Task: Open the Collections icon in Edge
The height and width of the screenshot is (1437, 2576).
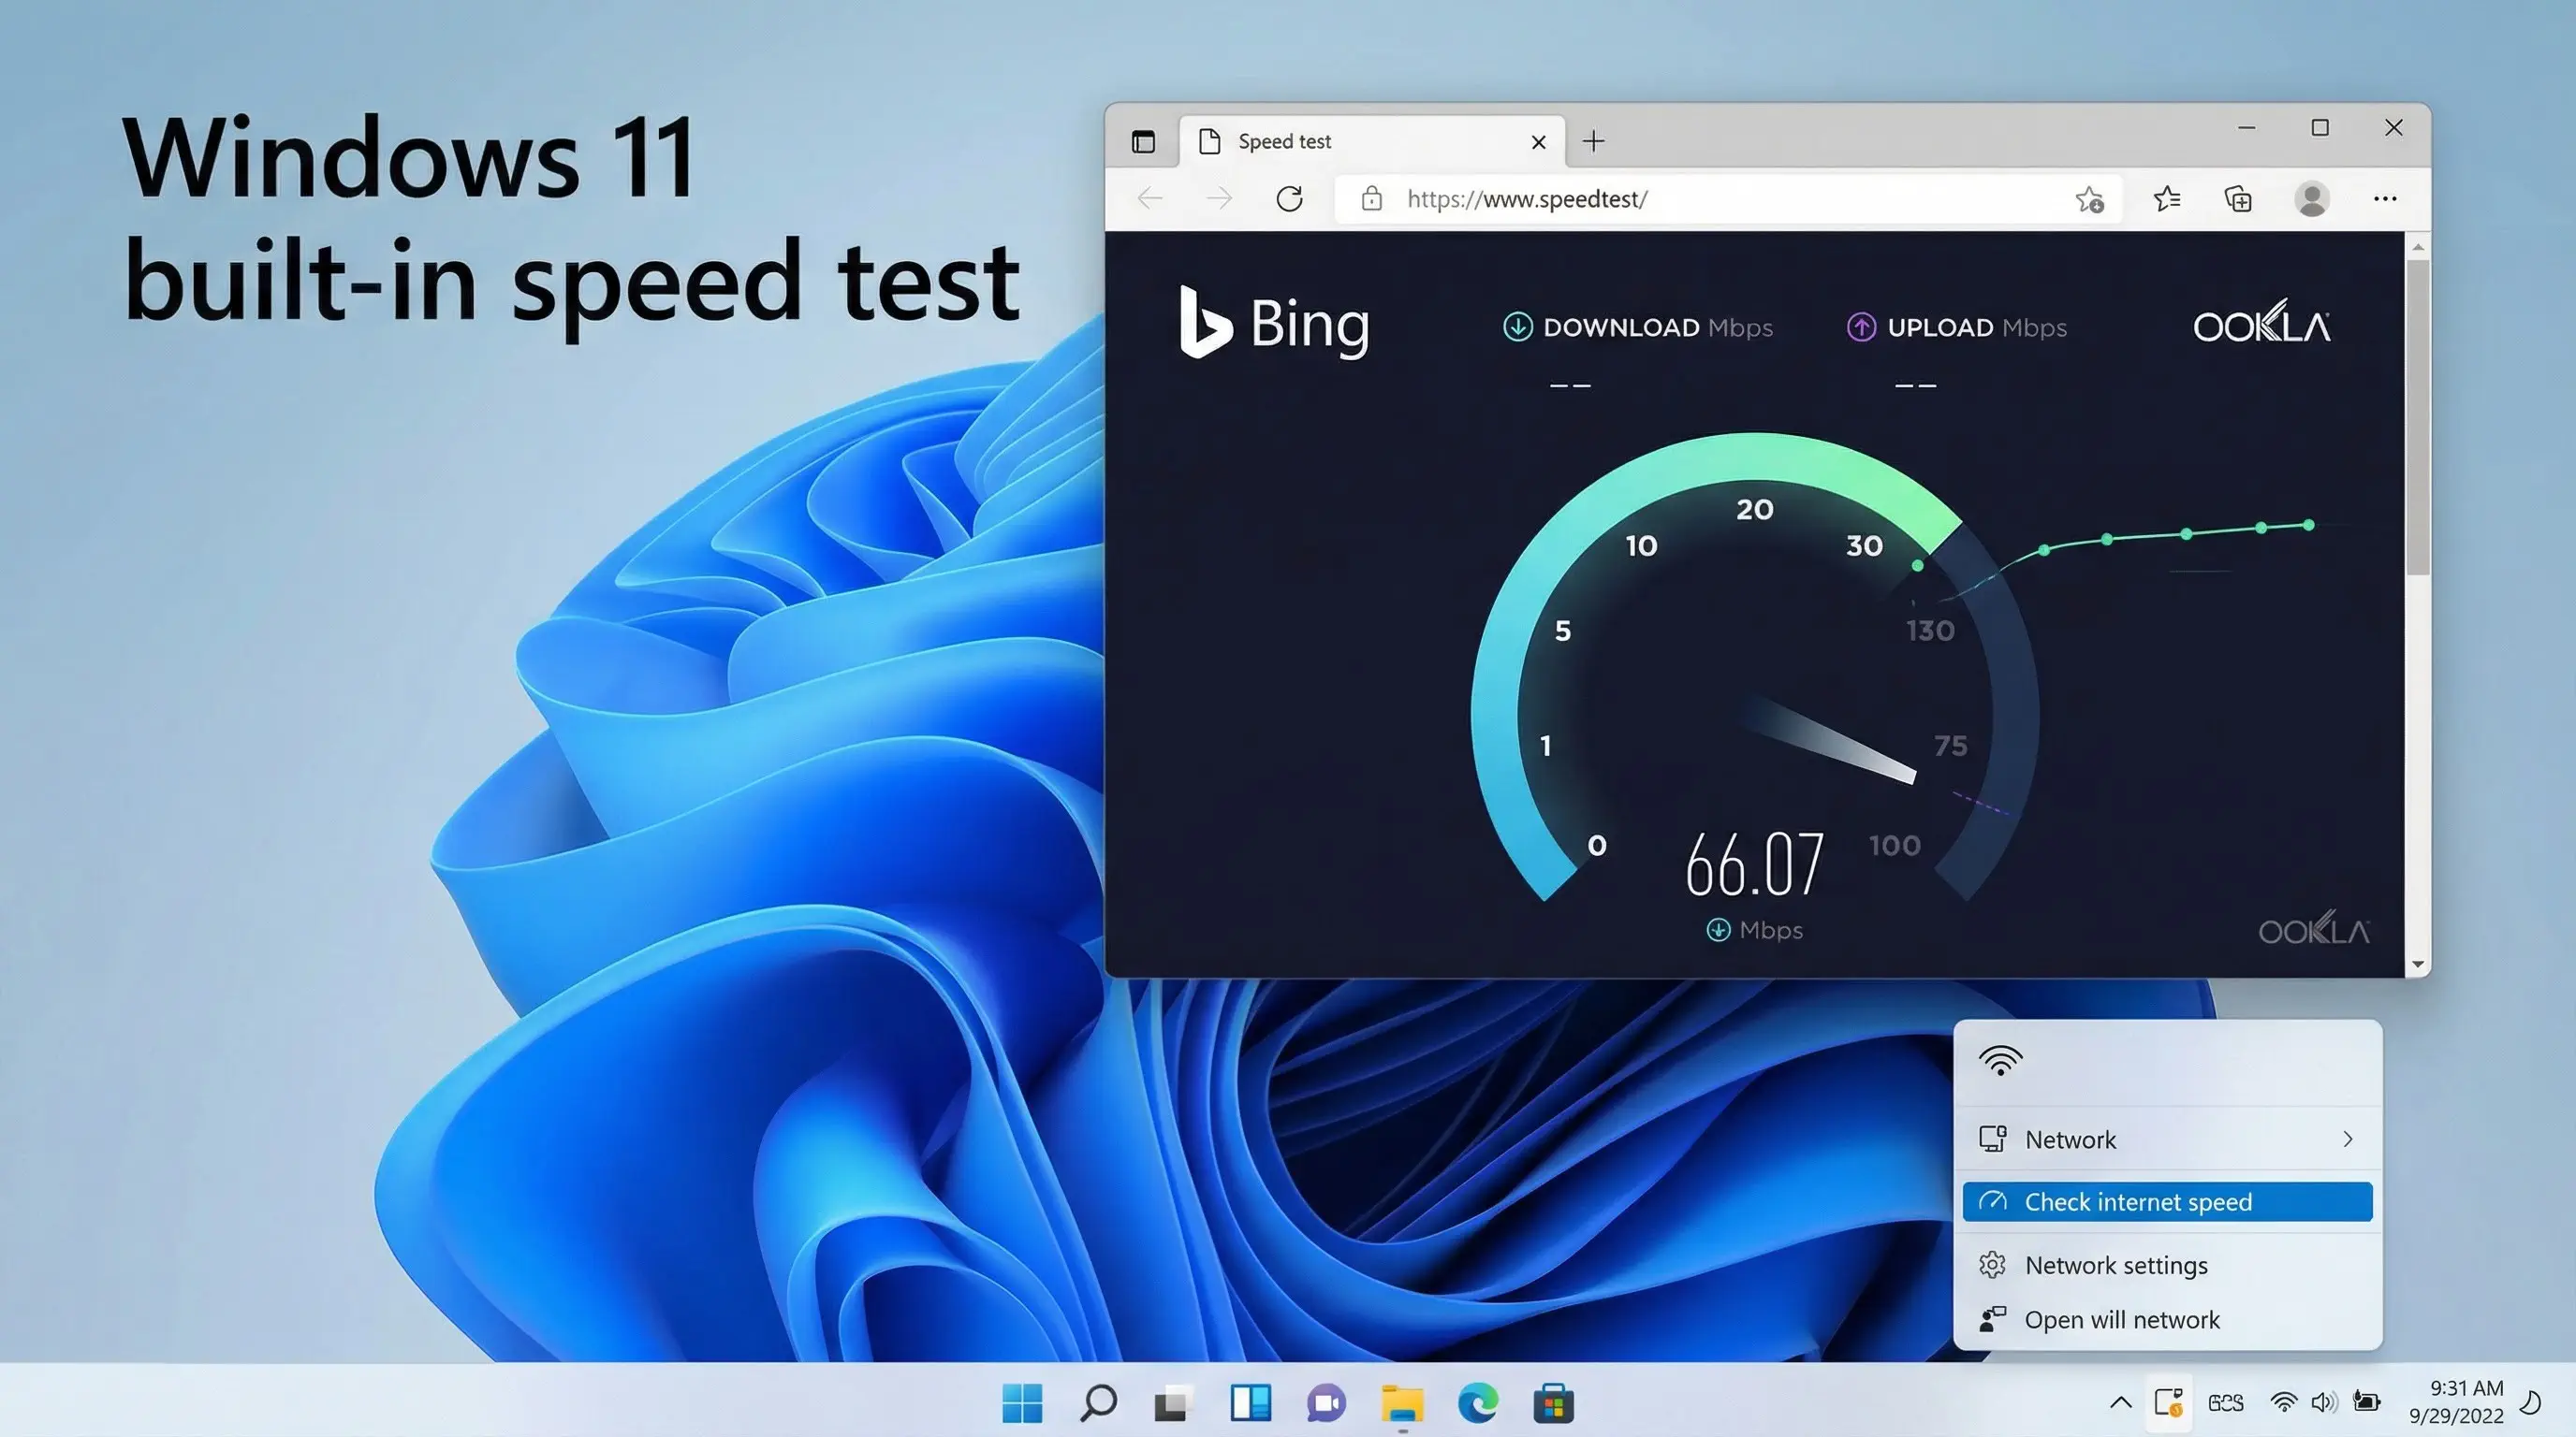Action: 2238,200
